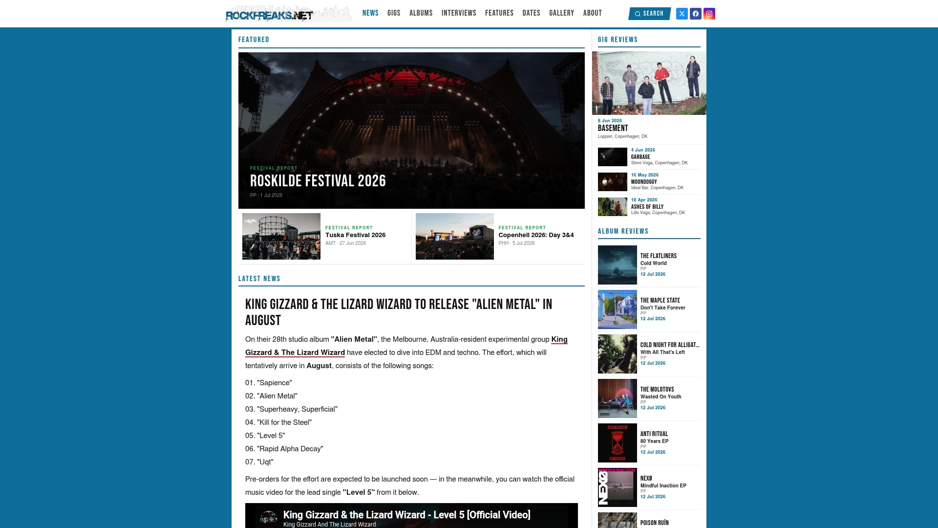Open the Gigs menu item
Image resolution: width=938 pixels, height=528 pixels.
[x=394, y=13]
